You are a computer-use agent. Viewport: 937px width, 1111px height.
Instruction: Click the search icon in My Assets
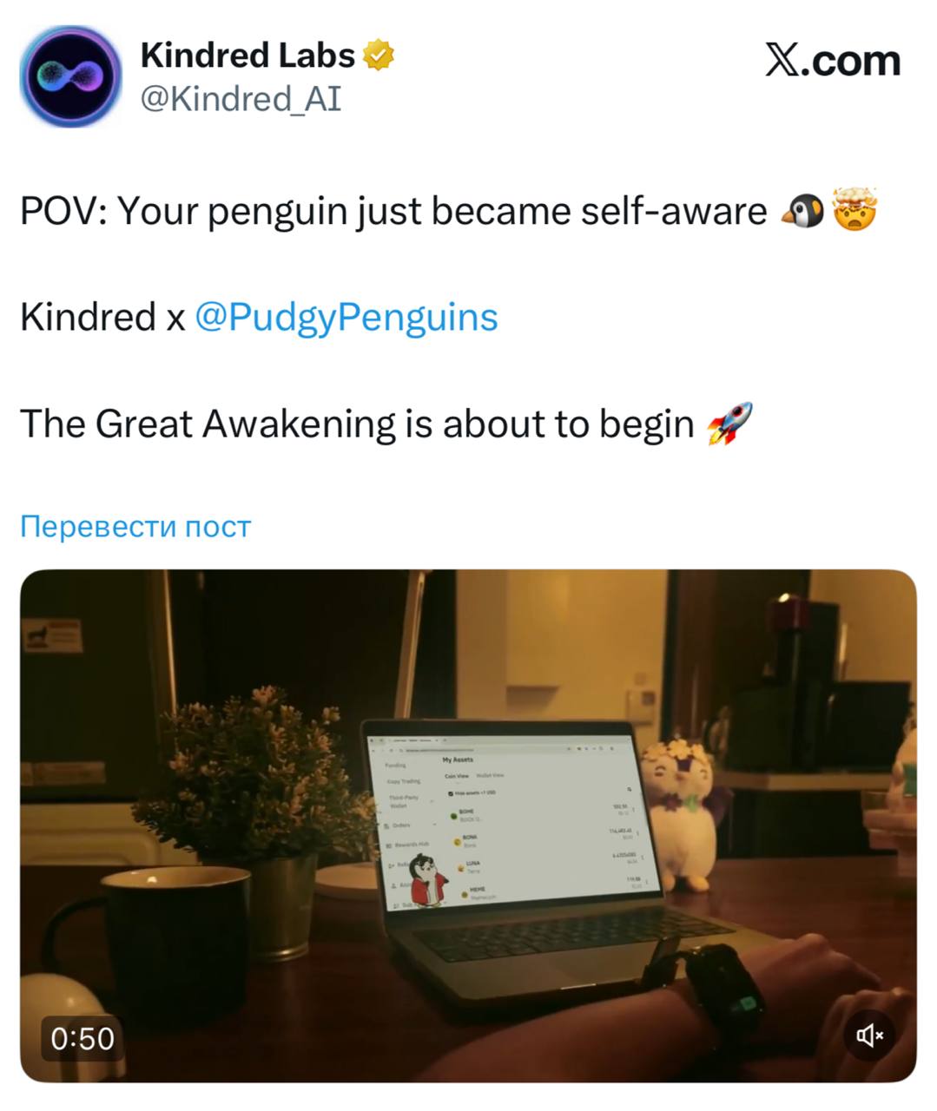pyautogui.click(x=629, y=789)
